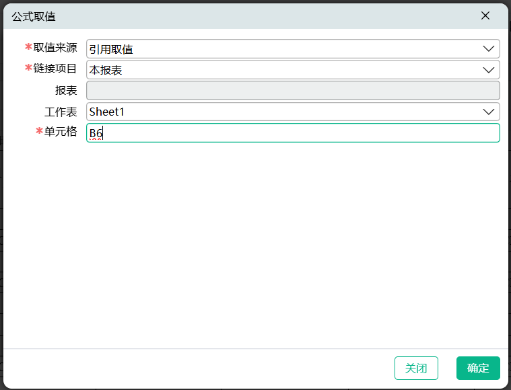Viewport: 511px width, 390px height.
Task: Click the 链接项目 field label
Action: click(55, 69)
